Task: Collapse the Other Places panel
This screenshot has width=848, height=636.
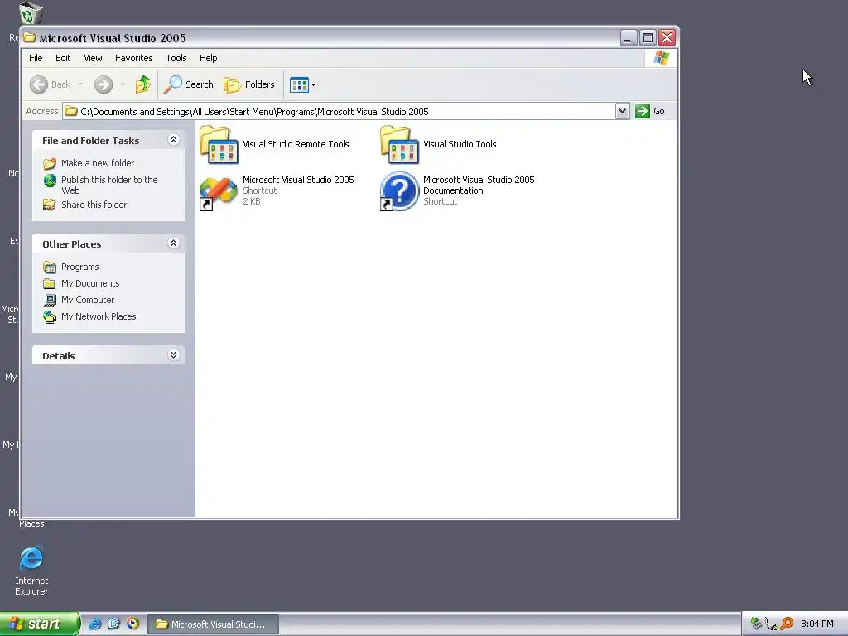Action: click(x=173, y=243)
